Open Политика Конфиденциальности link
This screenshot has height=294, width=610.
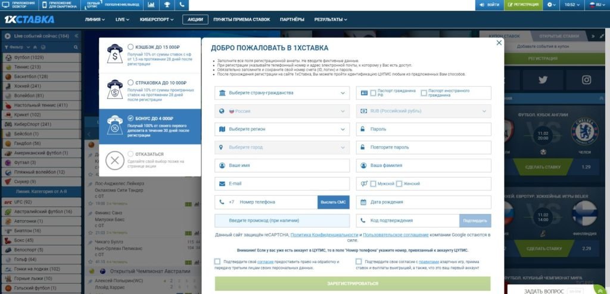point(324,235)
